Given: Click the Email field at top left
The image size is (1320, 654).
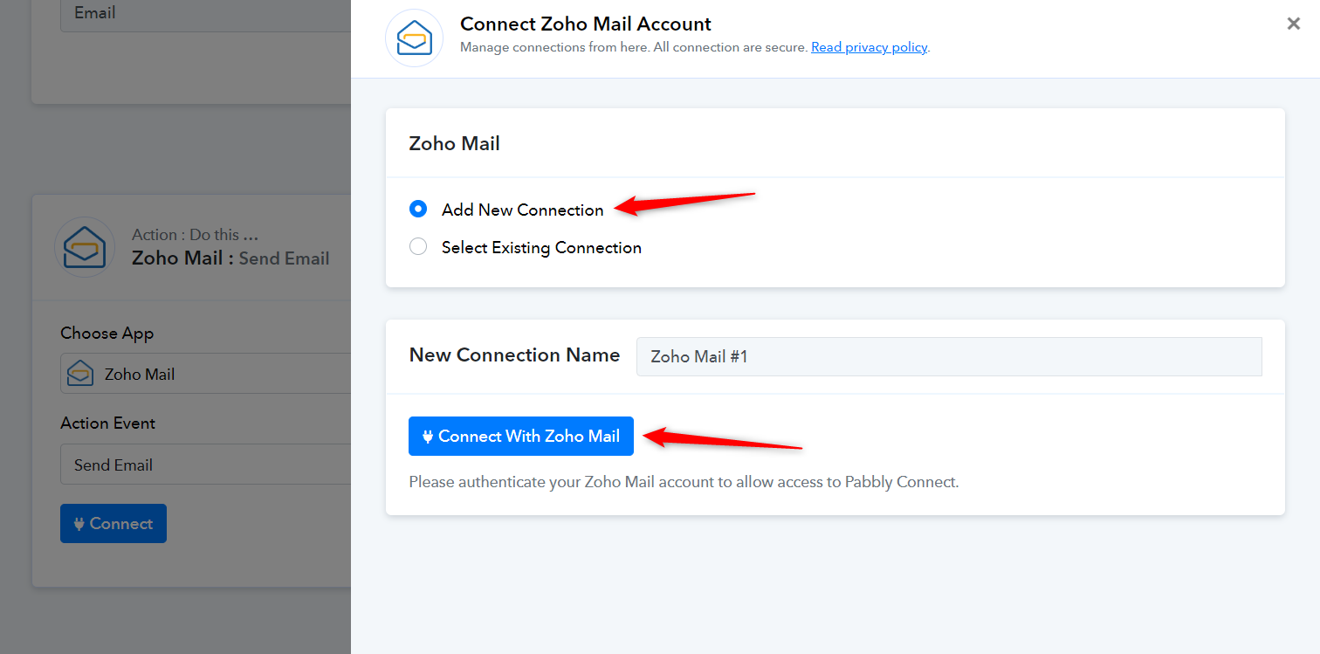Looking at the screenshot, I should (x=205, y=13).
